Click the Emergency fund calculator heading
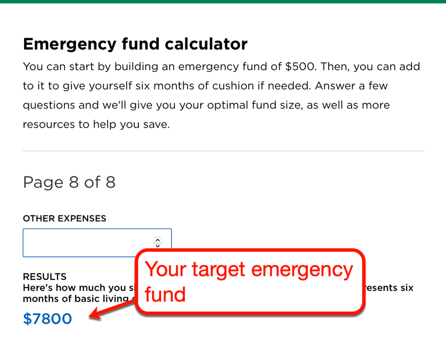 pyautogui.click(x=135, y=44)
